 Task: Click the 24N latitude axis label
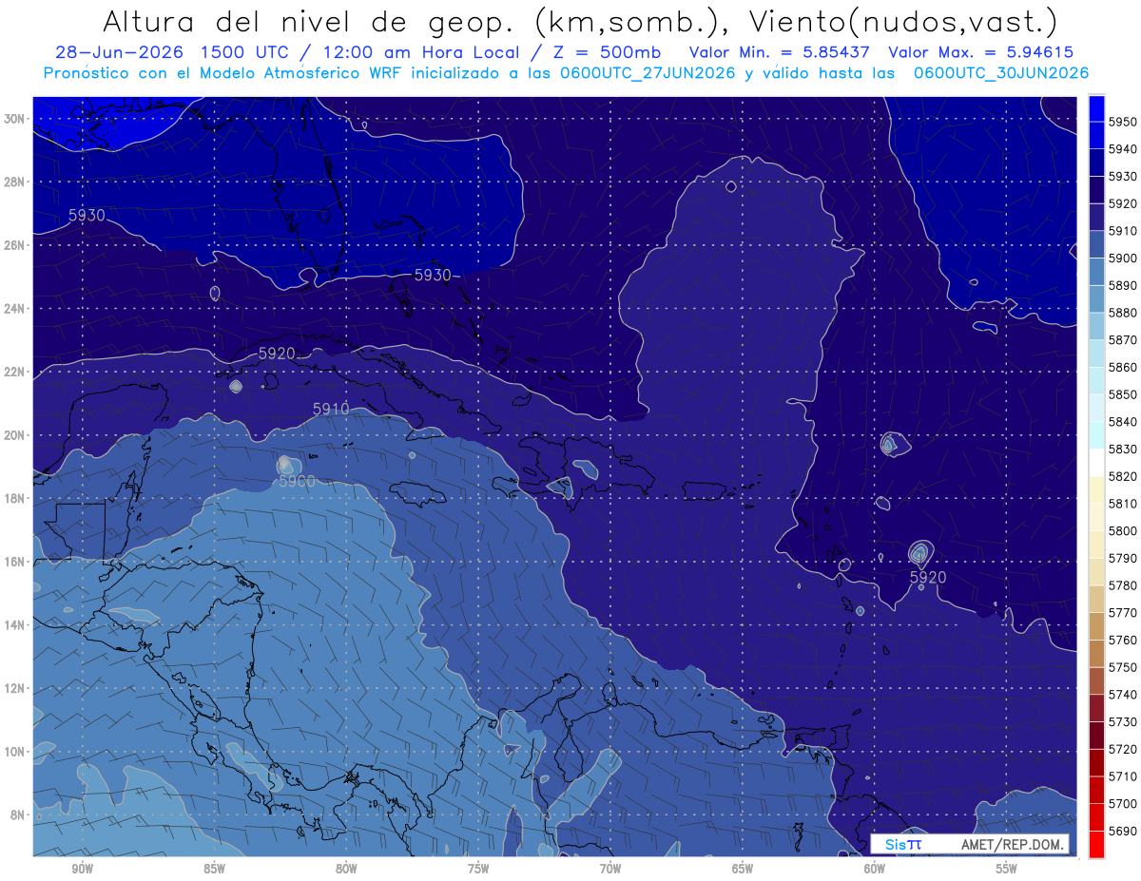click(16, 309)
